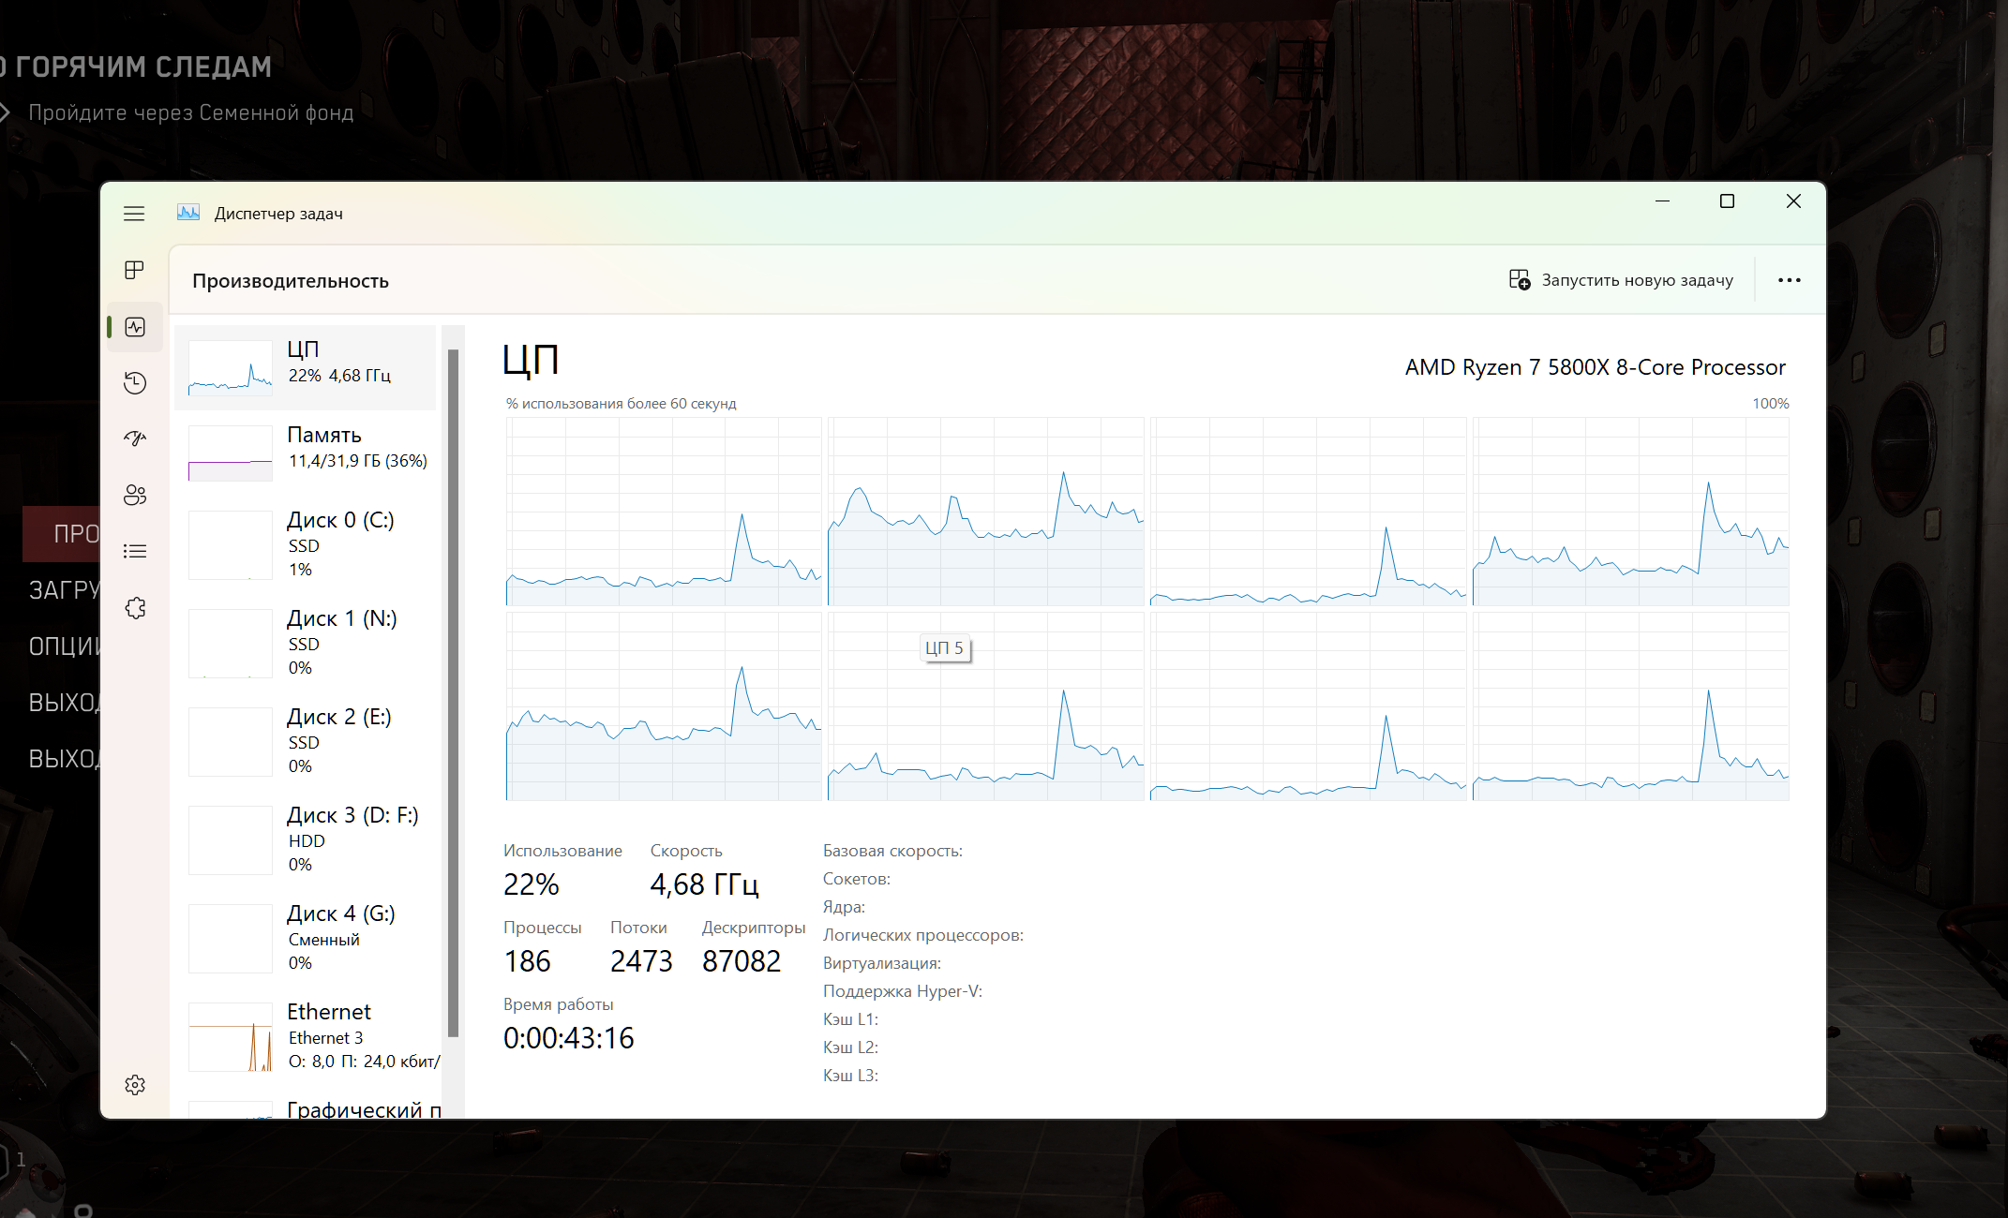Maximize the Task Manager window
The image size is (2008, 1218).
pyautogui.click(x=1727, y=201)
